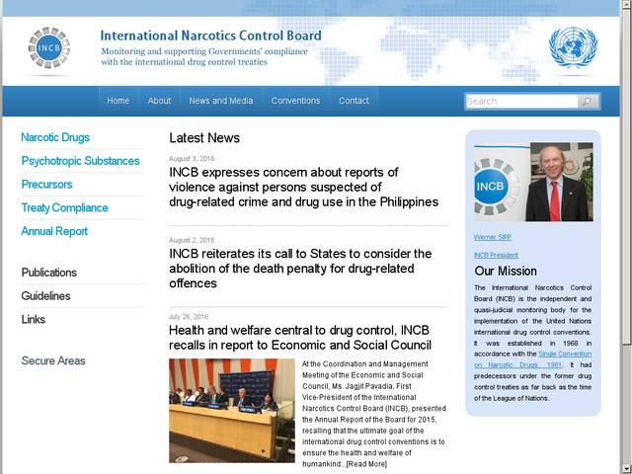Click the International Narcotics Control Board title
Image resolution: width=632 pixels, height=474 pixels.
coord(210,36)
